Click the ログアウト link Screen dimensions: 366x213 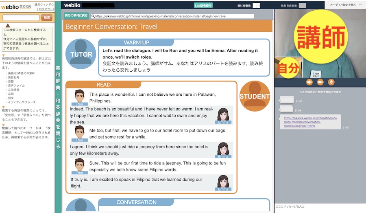pos(45,9)
